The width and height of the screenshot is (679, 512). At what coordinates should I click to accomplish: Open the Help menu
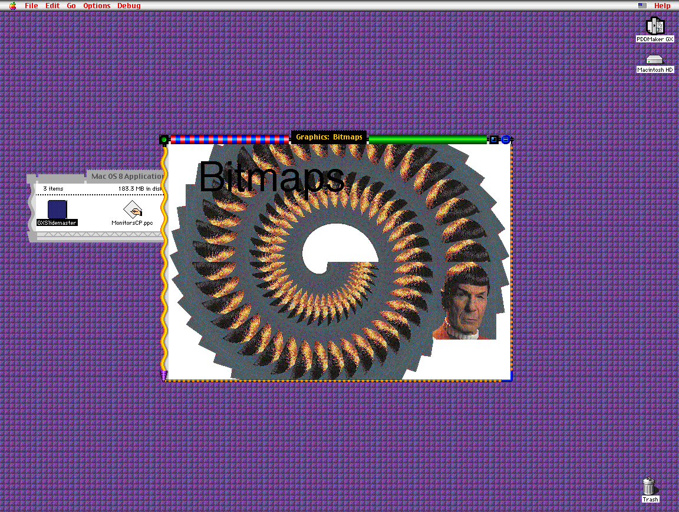pyautogui.click(x=662, y=6)
